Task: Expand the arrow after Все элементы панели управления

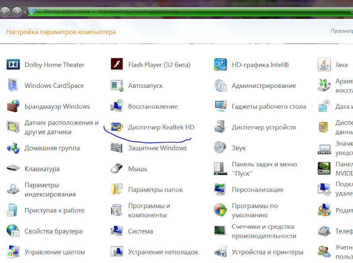Action: [181, 11]
